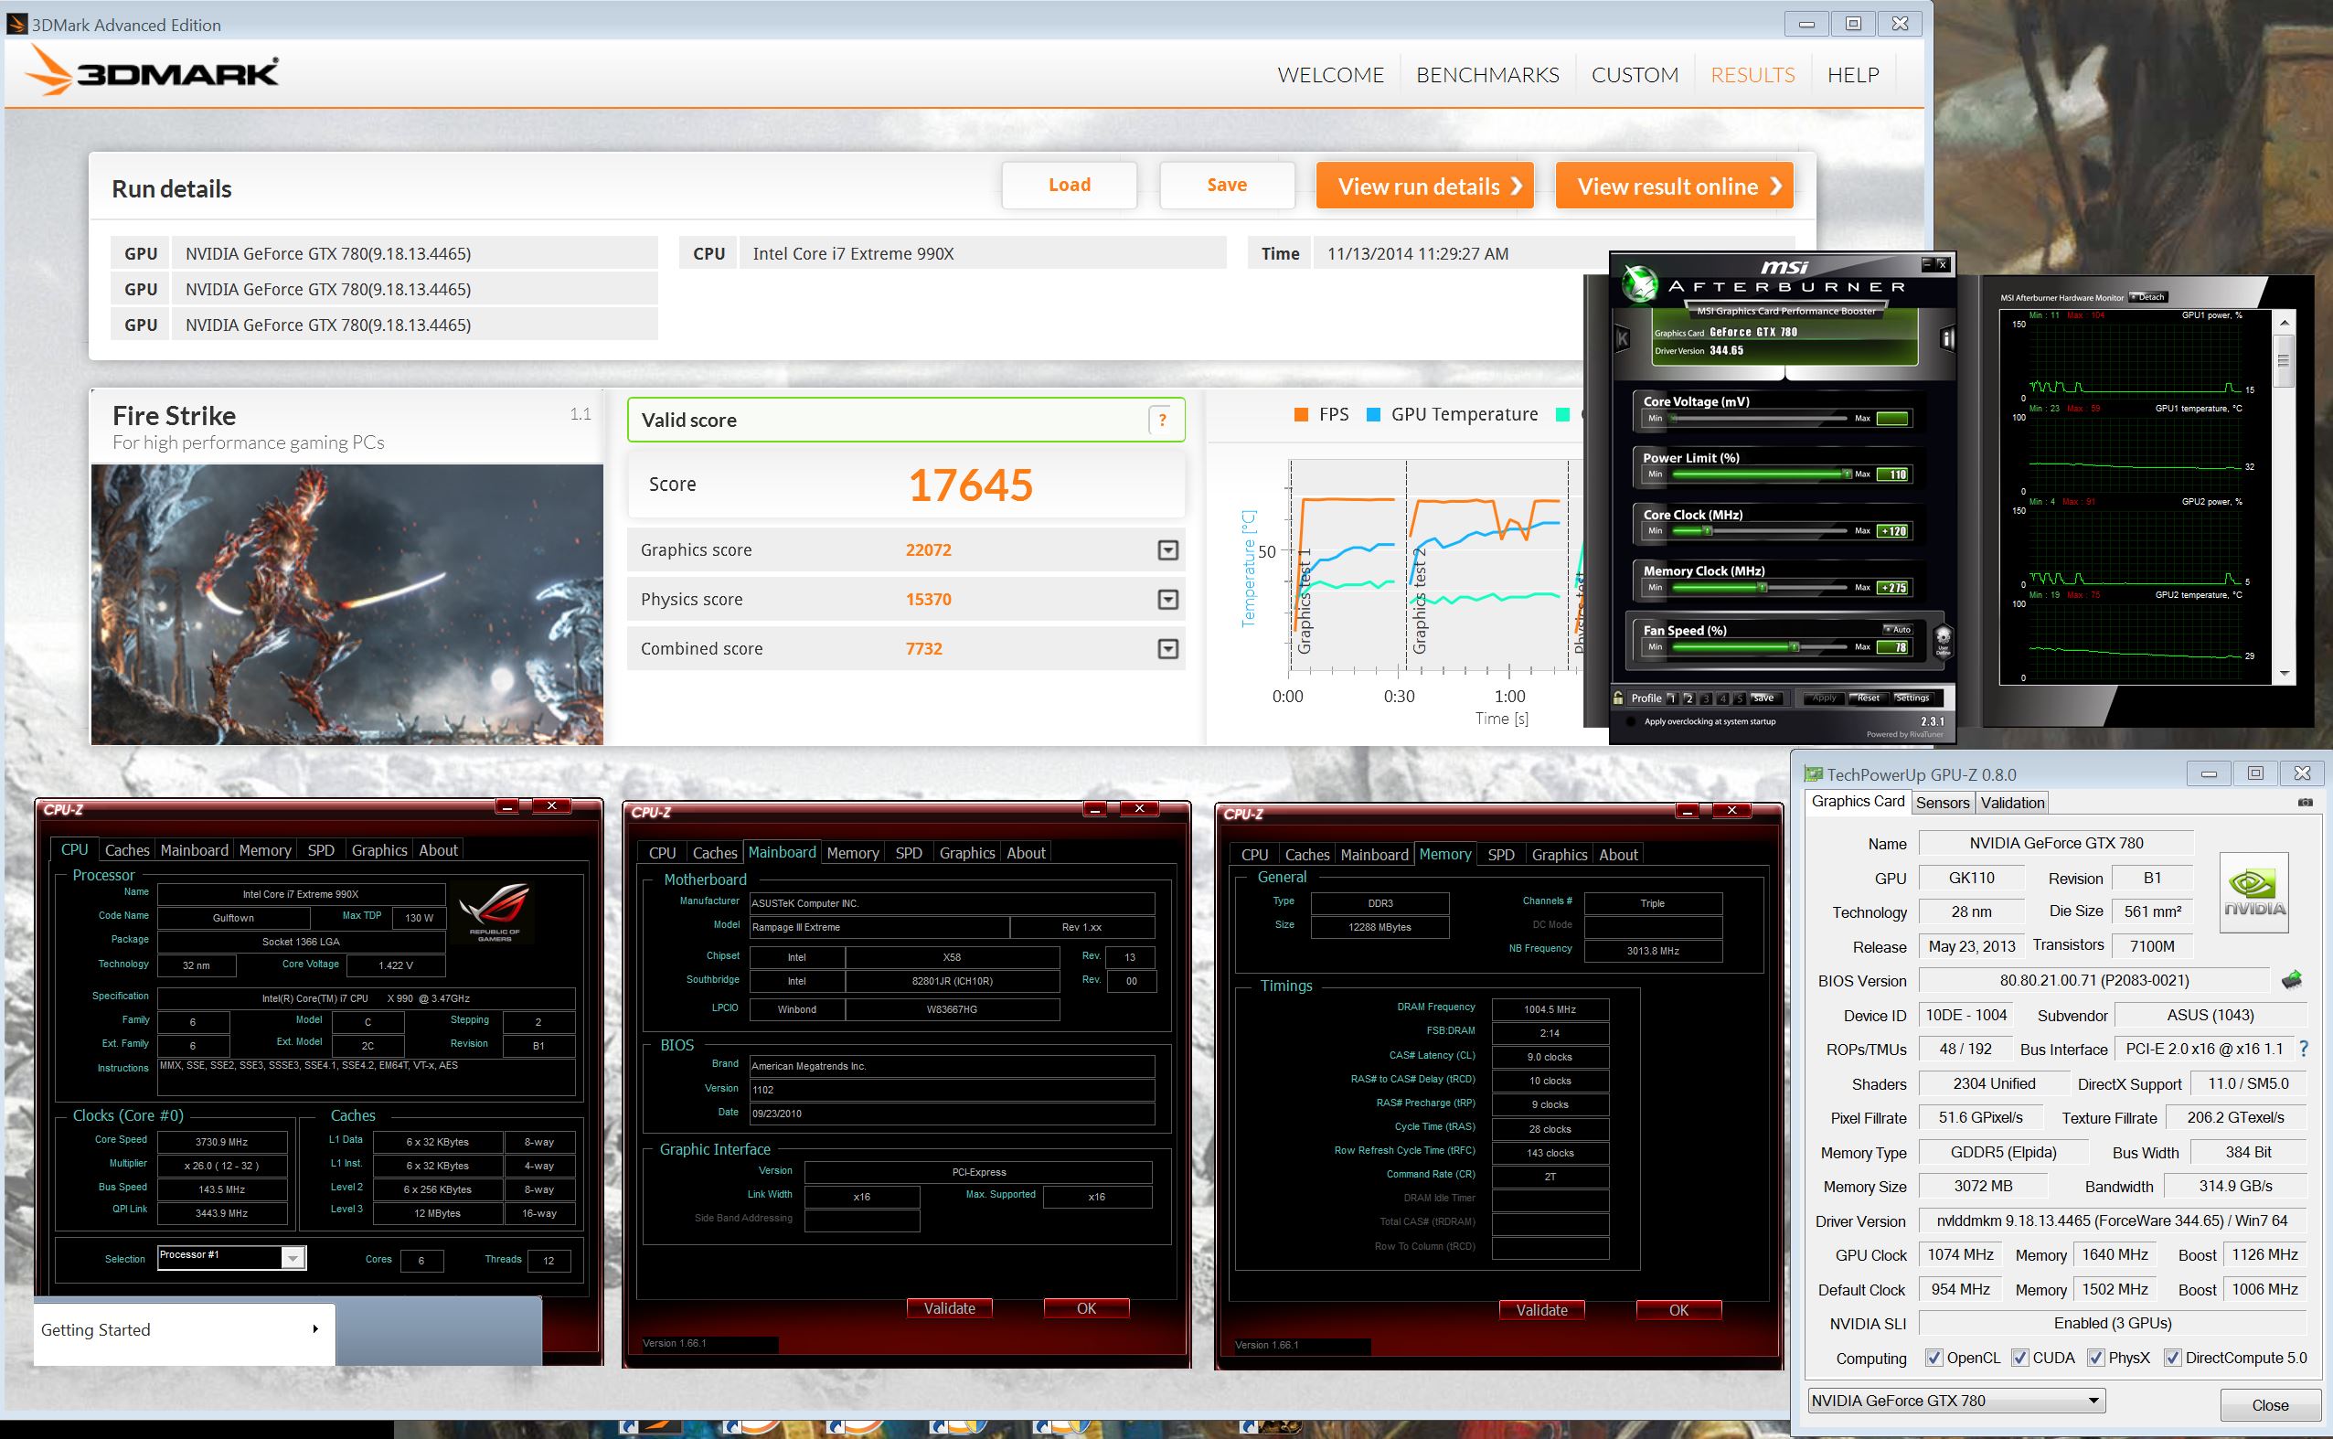2333x1439 pixels.
Task: Uncheck the OpenCL checkbox in GPU-Z
Action: [1933, 1359]
